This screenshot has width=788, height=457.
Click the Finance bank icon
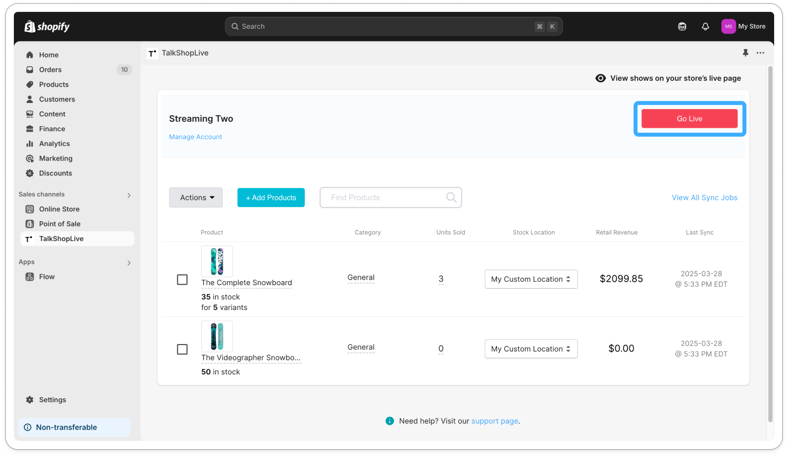point(30,129)
